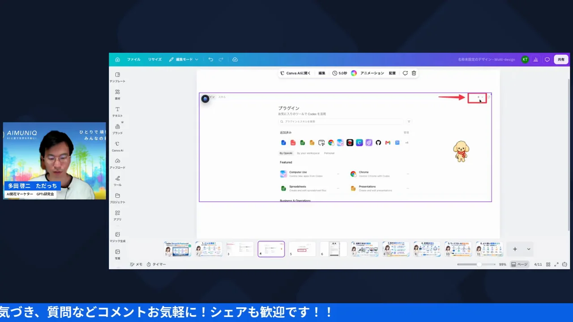
Task: Expand the add-page chevron dropdown
Action: tap(529, 249)
